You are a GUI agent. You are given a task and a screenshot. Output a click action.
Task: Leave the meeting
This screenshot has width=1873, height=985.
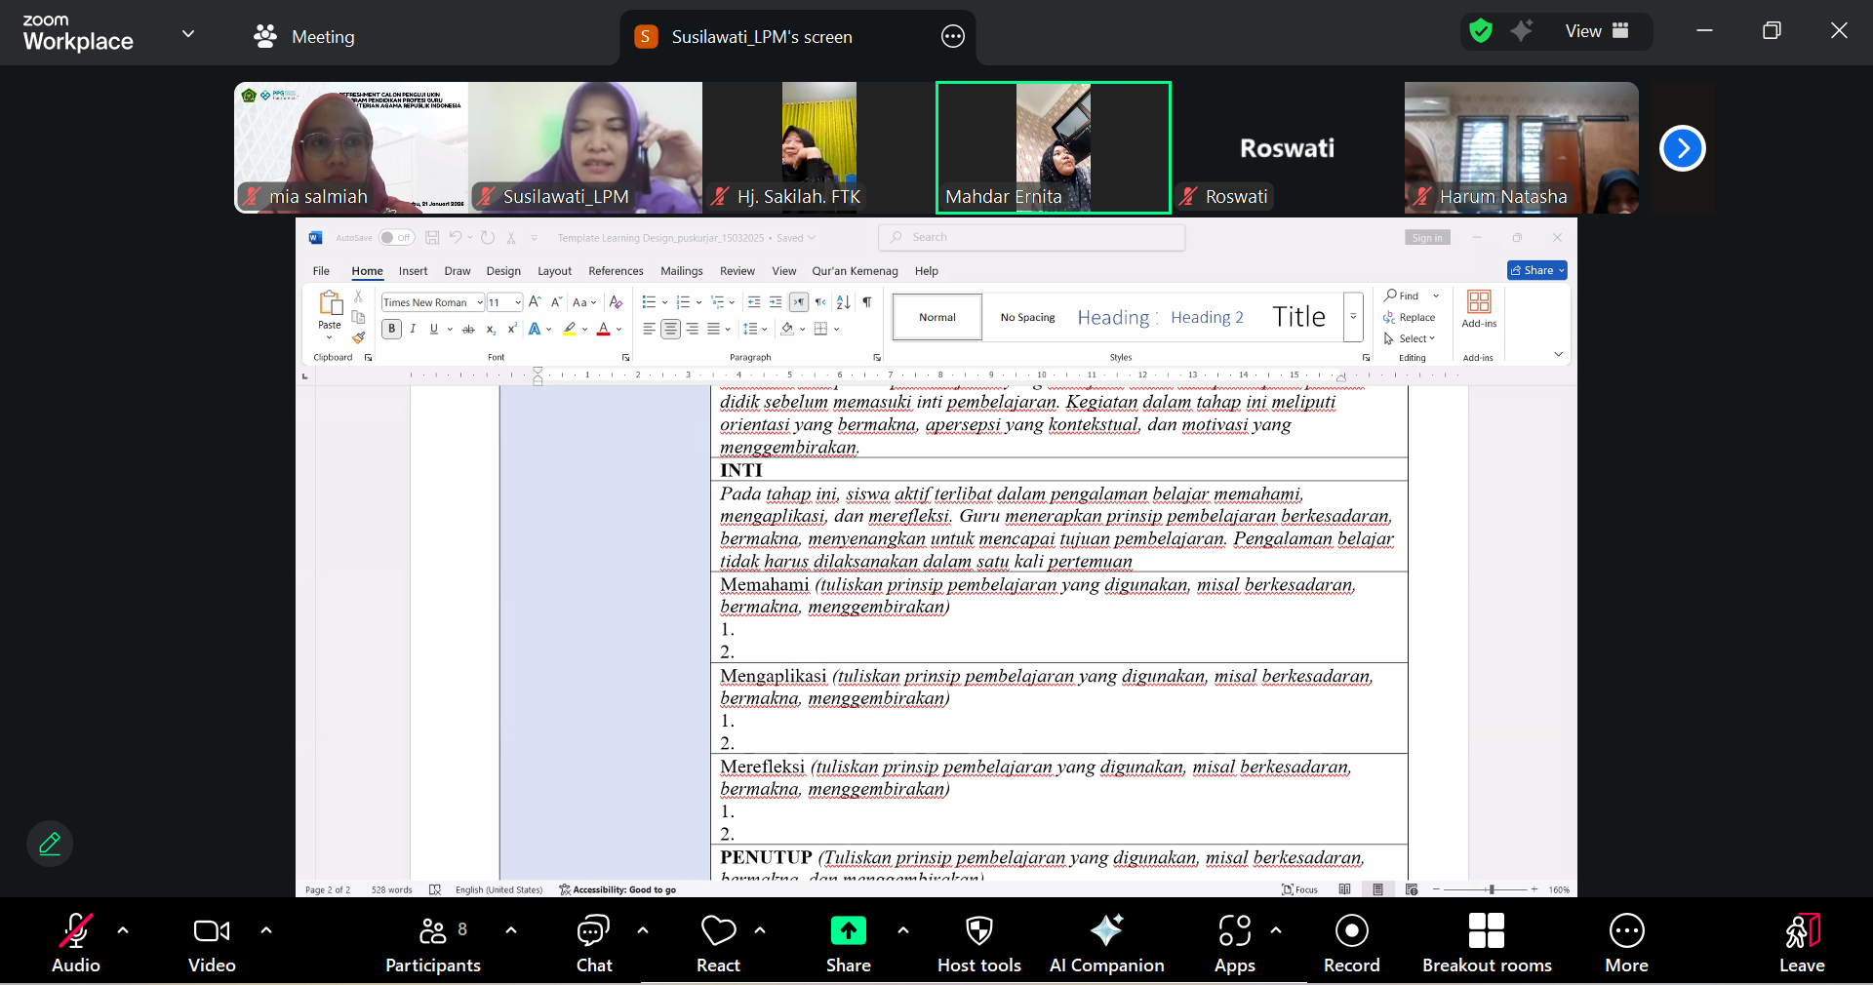1801,942
